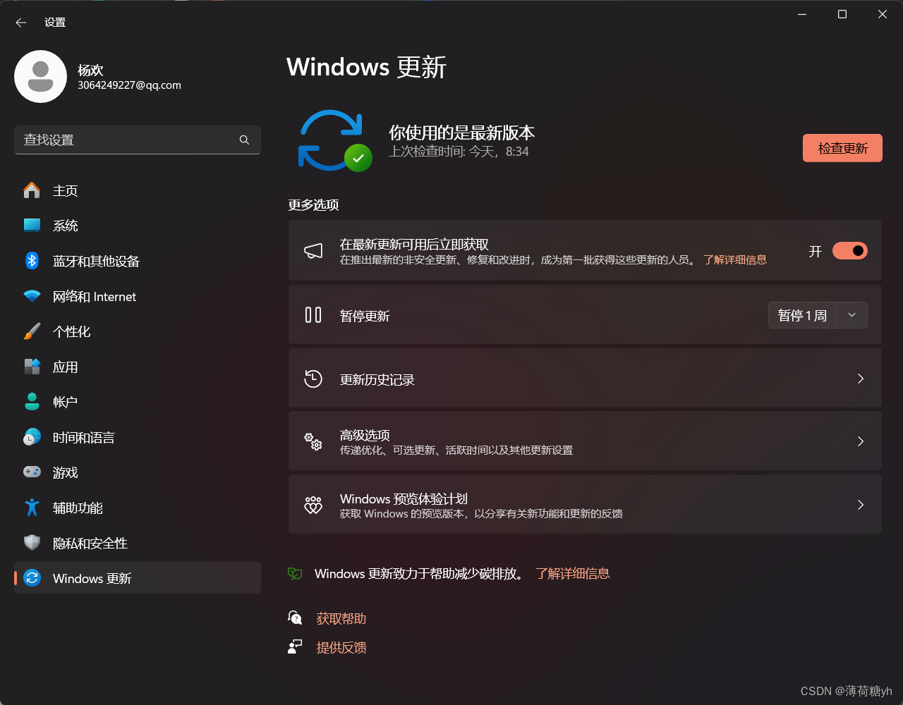Click the 你使用的是最新版本 status text

[461, 133]
